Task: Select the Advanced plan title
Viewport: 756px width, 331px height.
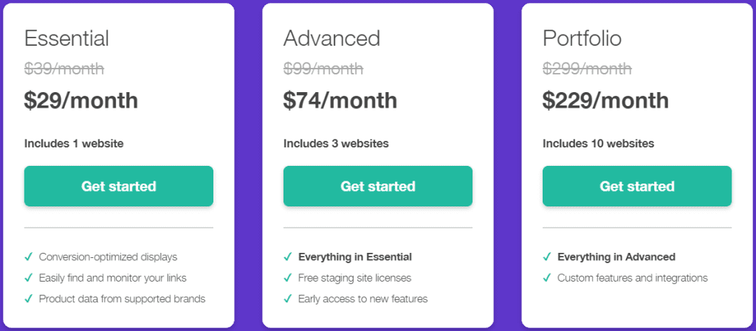Action: click(331, 38)
